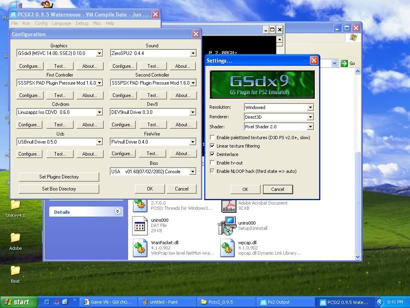Open Explorer address bar dropdown
410x308 pixels.
tap(334, 63)
